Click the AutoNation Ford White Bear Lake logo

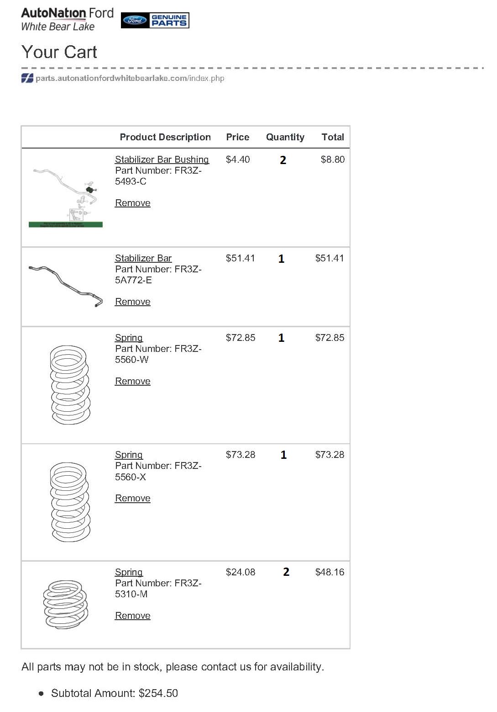tap(67, 20)
